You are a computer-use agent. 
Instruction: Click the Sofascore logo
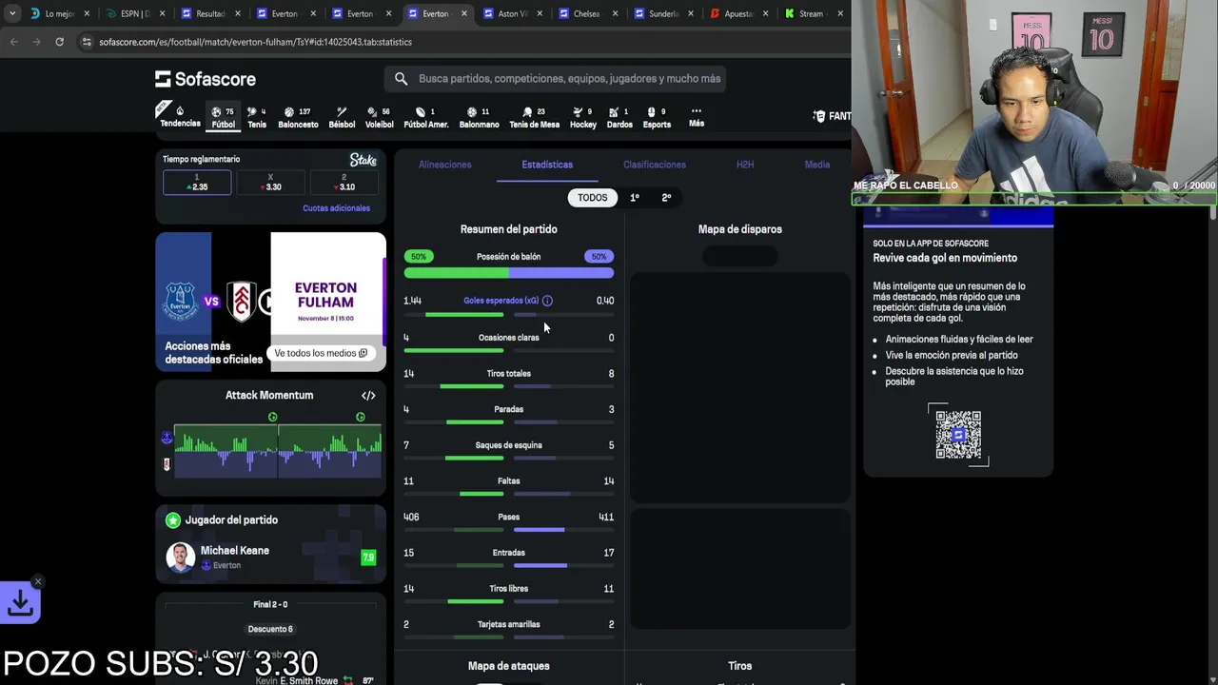tap(206, 79)
